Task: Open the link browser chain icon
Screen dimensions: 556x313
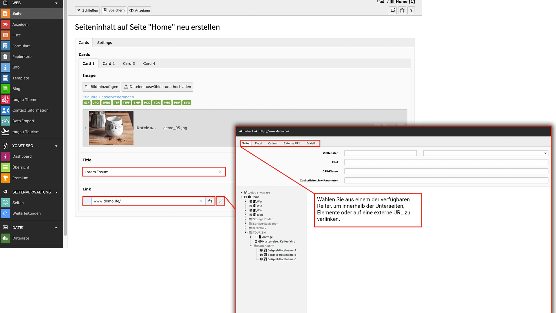Action: 221,201
